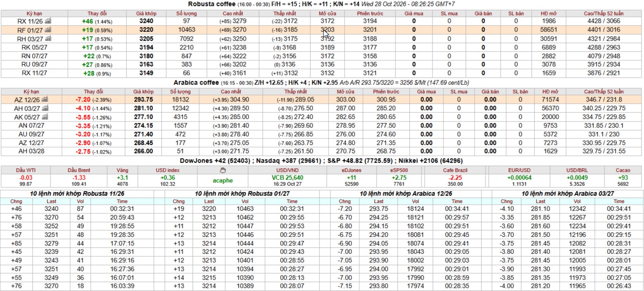The width and height of the screenshot is (644, 291).
Task: Click the Cafe Brazil header
Action: [455, 170]
